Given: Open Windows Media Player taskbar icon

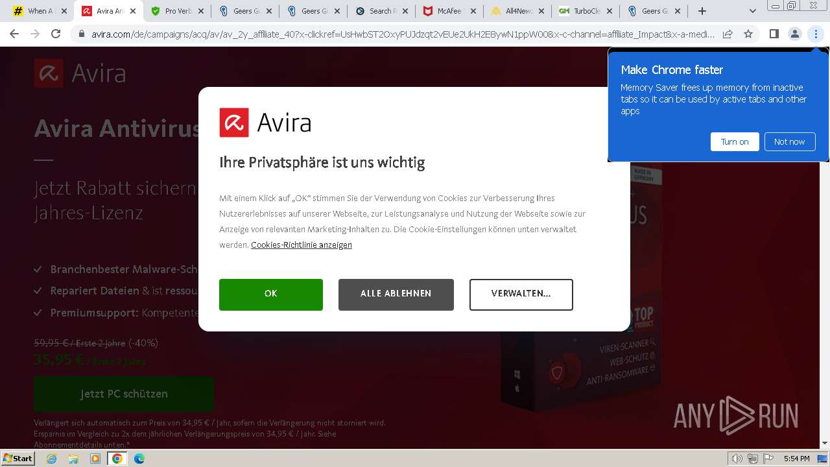Looking at the screenshot, I should [x=95, y=459].
